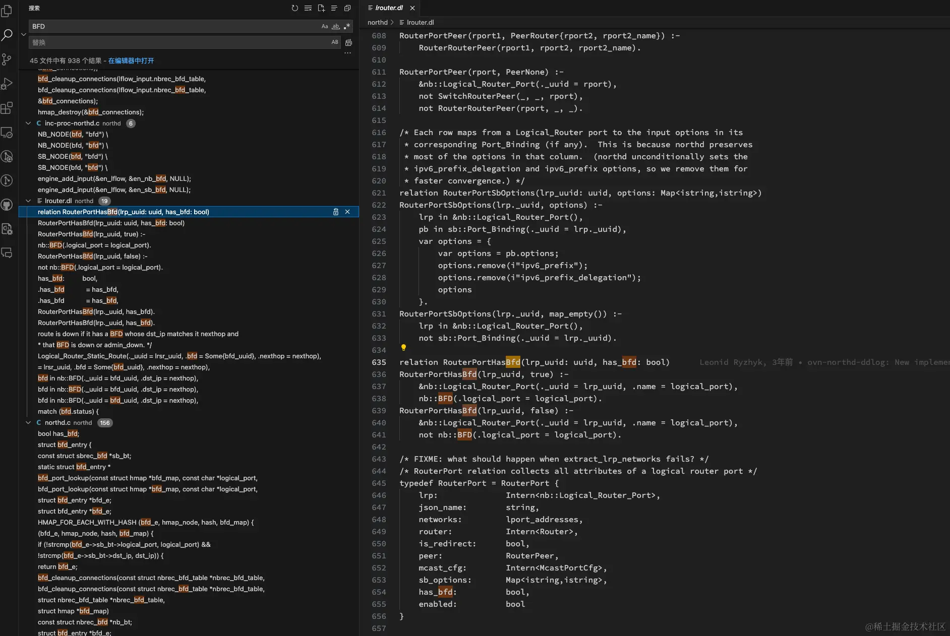This screenshot has height=636, width=950.
Task: Open the Search view icon in activity bar
Action: click(7, 35)
